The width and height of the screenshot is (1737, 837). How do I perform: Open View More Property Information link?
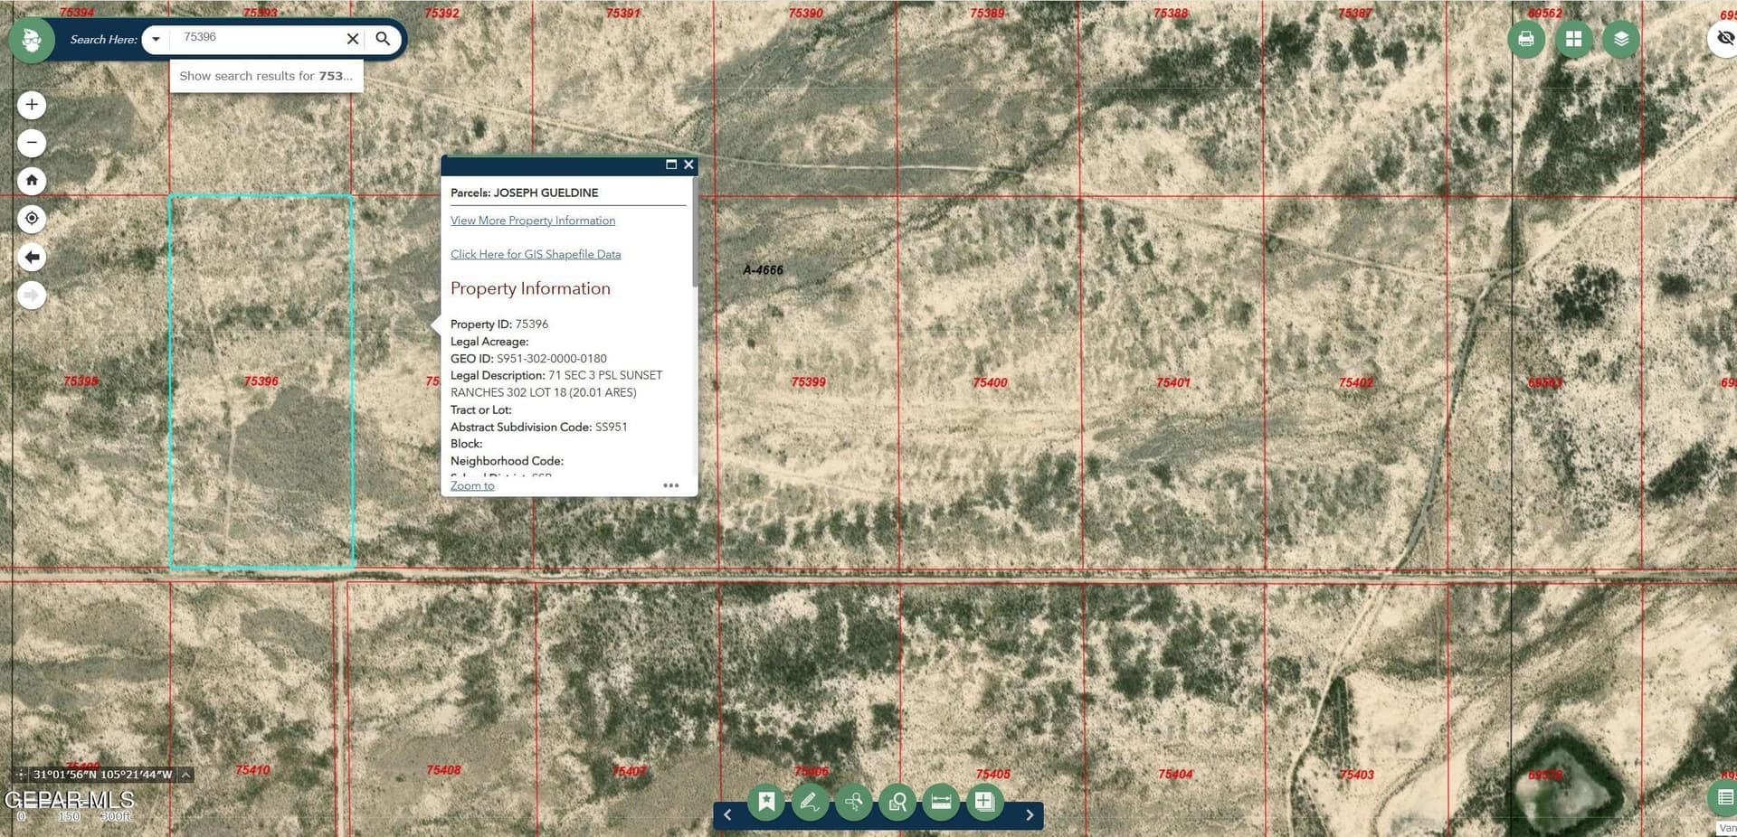(532, 220)
